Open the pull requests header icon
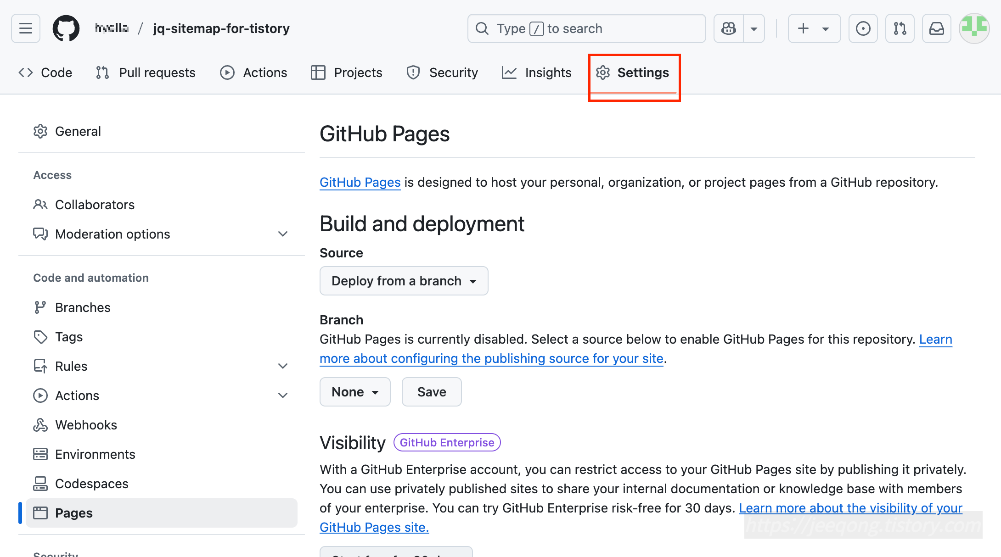 click(x=900, y=28)
